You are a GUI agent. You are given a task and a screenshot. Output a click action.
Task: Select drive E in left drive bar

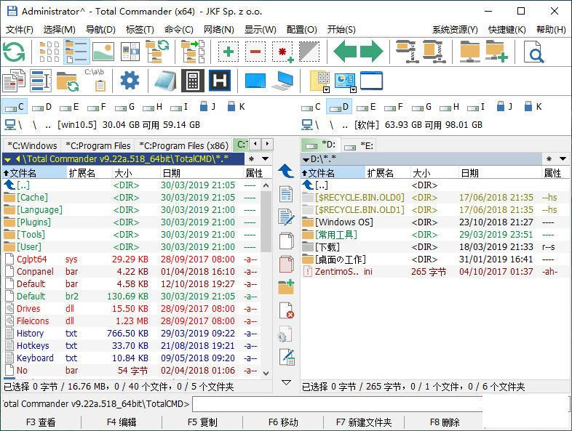point(69,107)
